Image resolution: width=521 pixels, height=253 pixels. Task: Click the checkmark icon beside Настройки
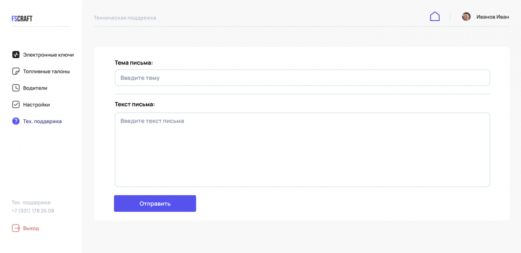(16, 105)
